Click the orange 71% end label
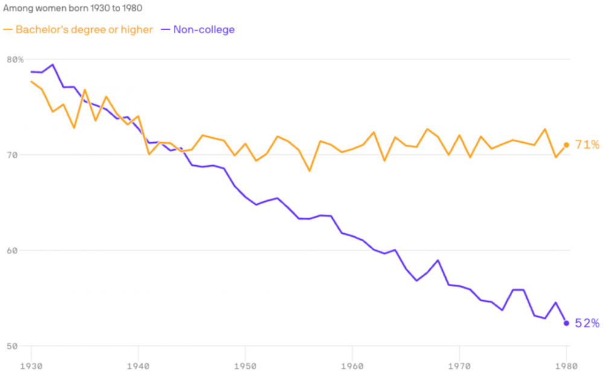The height and width of the screenshot is (376, 604). tap(586, 145)
